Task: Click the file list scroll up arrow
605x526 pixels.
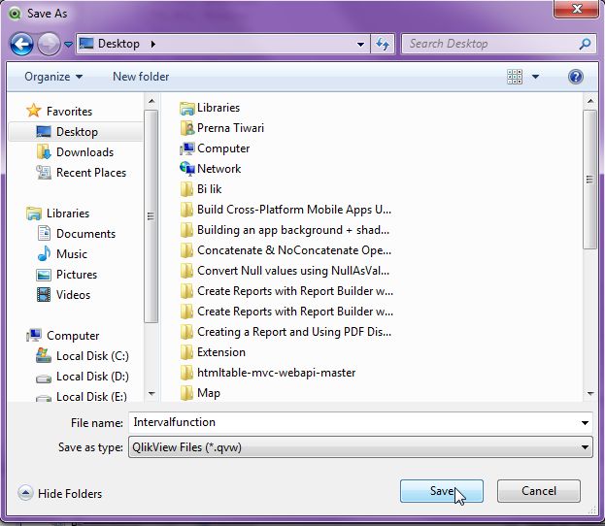Action: [590, 102]
